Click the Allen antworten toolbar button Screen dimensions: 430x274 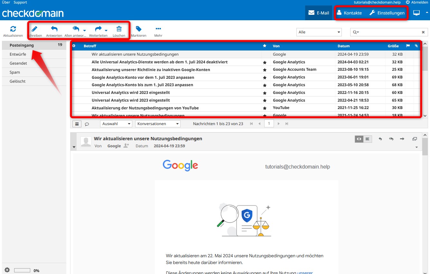pos(75,32)
